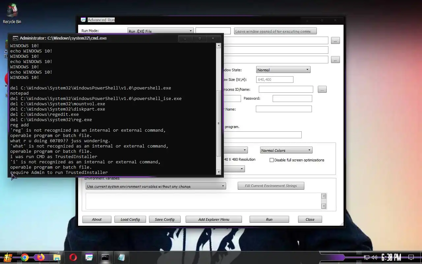422x264 pixels.
Task: Launch Google Chrome from the taskbar
Action: [x=25, y=257]
